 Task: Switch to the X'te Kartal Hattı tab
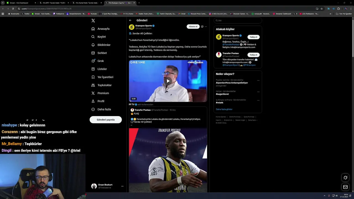(87, 3)
